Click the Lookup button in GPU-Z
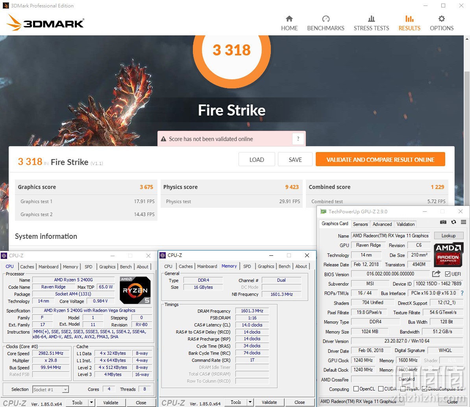This screenshot has height=407, width=470. [x=448, y=236]
